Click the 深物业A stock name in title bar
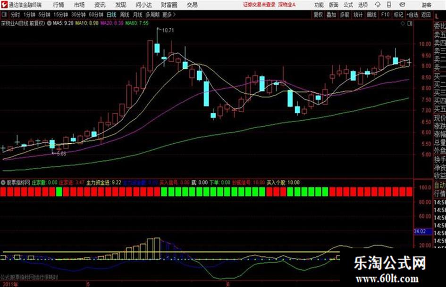 tap(287, 5)
